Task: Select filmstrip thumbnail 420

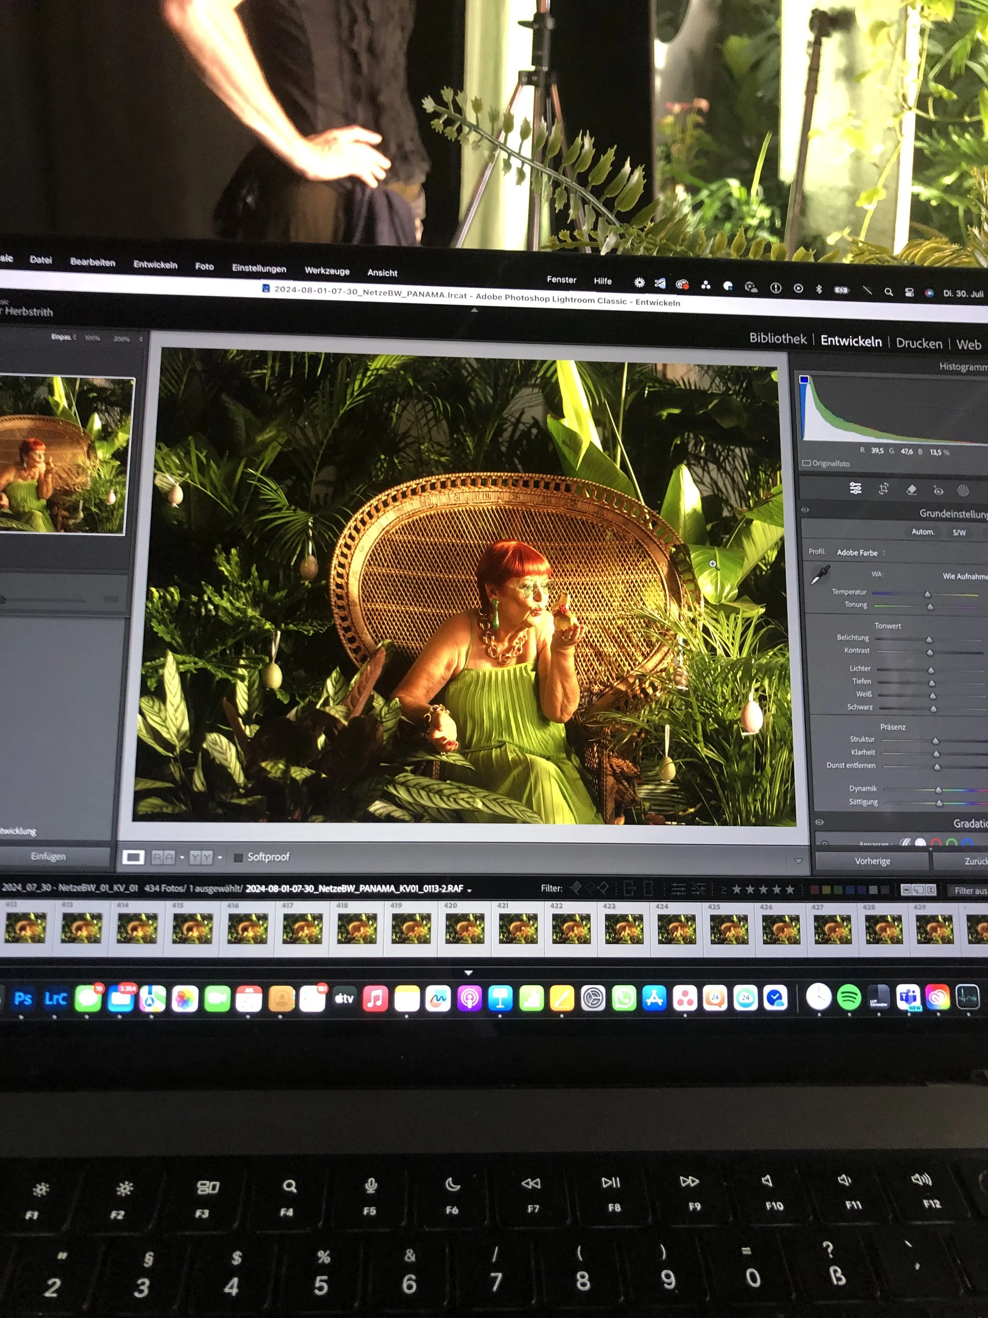Action: coord(465,928)
